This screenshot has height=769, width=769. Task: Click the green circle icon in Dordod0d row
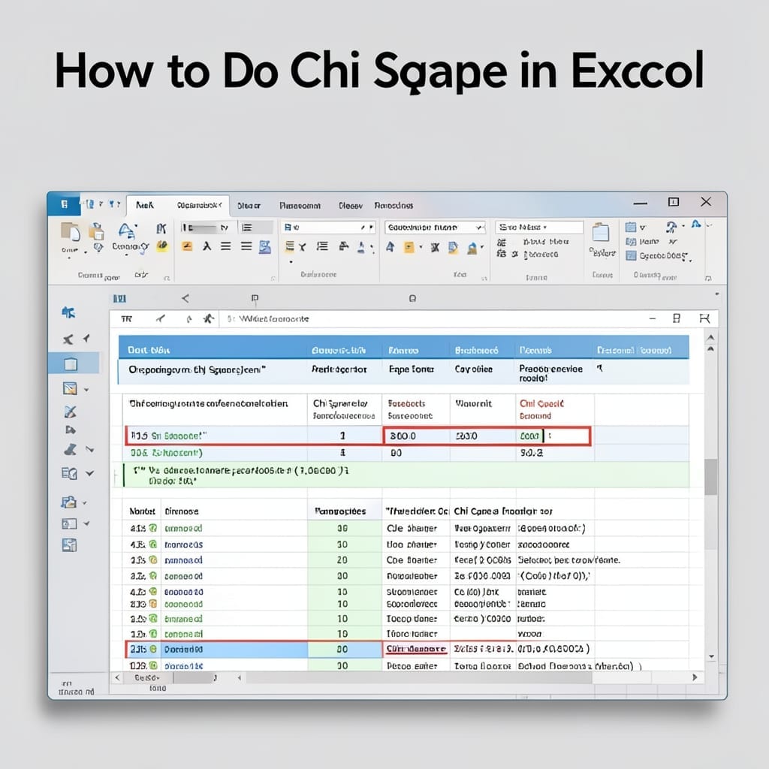coord(153,649)
